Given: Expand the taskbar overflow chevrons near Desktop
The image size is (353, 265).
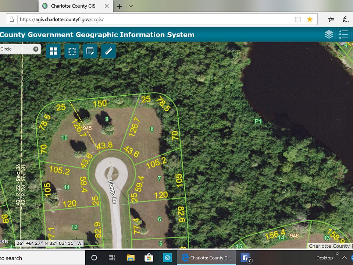Looking at the screenshot, I should click(337, 254).
